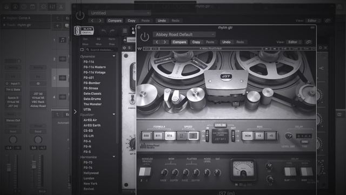Open the View Editor dropdown in J37 window
The height and width of the screenshot is (195, 346).
(x=294, y=42)
